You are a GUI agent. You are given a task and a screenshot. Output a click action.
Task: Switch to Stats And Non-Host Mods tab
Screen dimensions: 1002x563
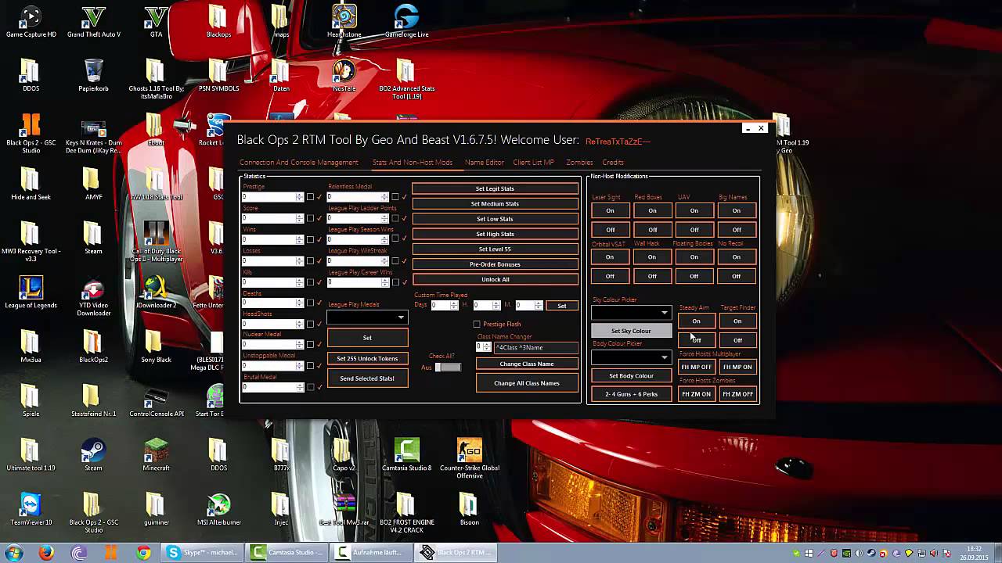click(x=412, y=163)
